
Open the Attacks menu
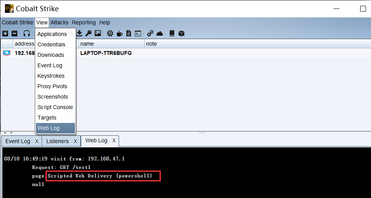point(59,22)
